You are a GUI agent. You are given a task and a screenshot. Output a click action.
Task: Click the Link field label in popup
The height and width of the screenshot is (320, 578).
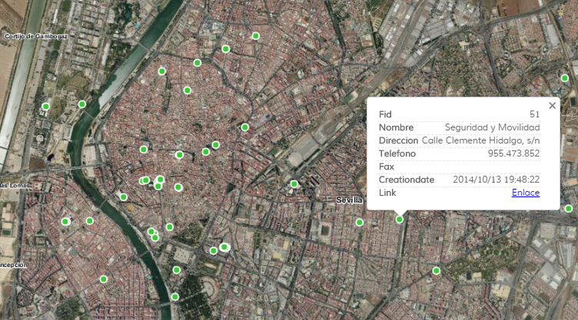click(387, 193)
